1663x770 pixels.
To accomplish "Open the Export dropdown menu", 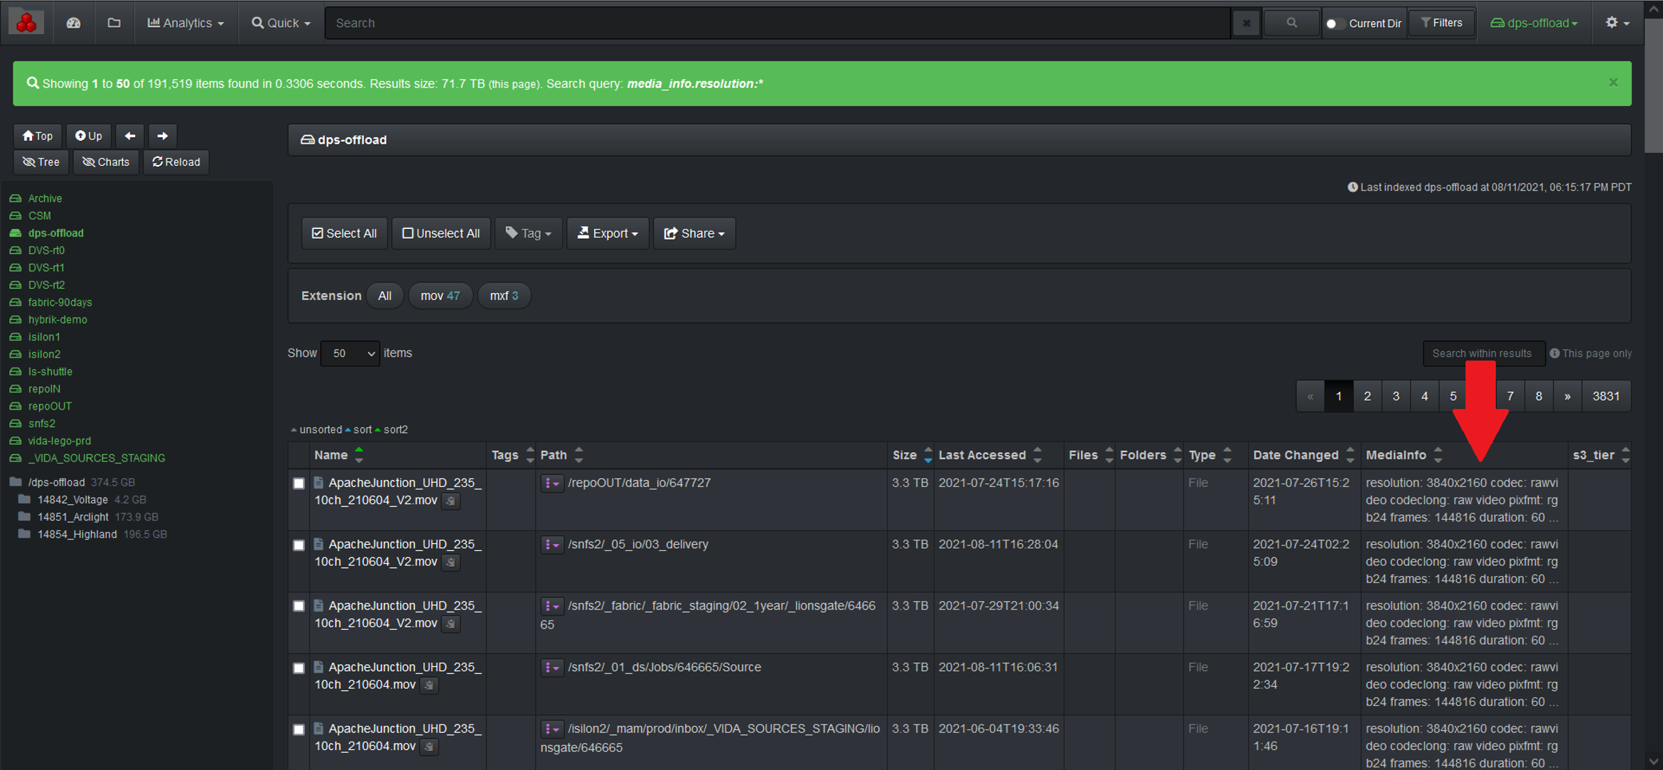I will pos(608,233).
